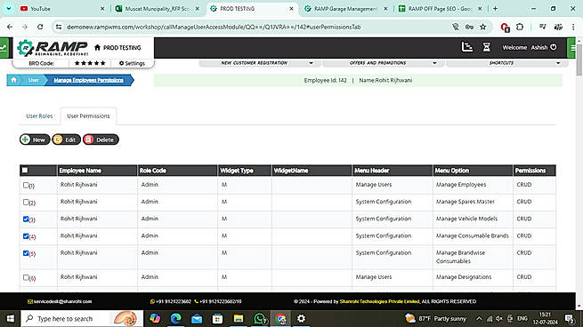
Task: Click the Edit button
Action: click(66, 140)
